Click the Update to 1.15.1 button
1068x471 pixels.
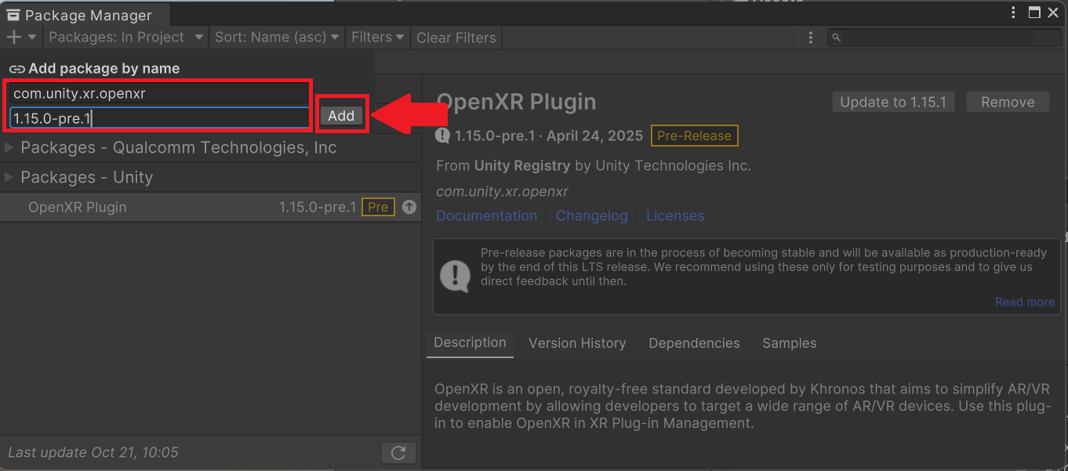pyautogui.click(x=893, y=102)
